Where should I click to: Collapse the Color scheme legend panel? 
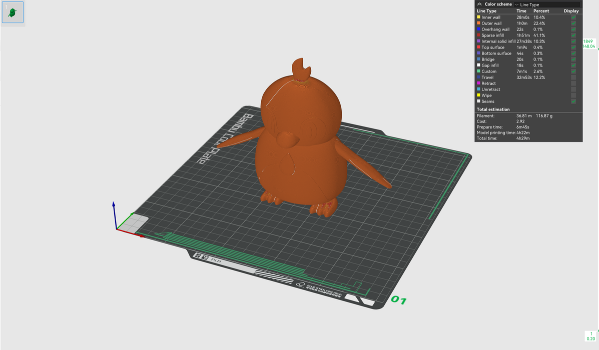479,4
